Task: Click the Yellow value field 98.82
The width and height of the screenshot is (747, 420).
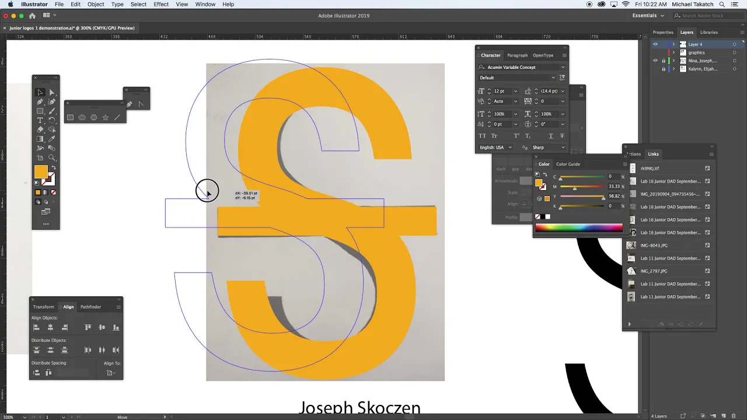Action: click(x=614, y=197)
